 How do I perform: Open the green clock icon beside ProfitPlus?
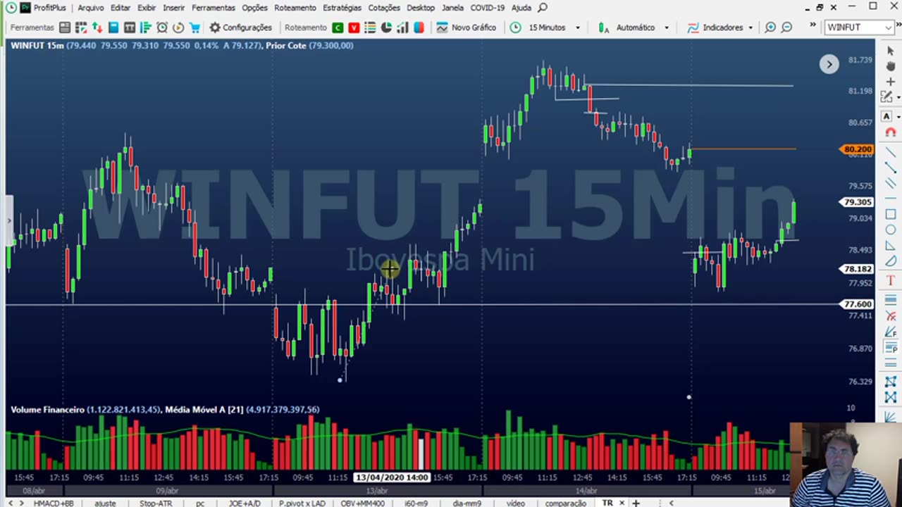(x=11, y=8)
